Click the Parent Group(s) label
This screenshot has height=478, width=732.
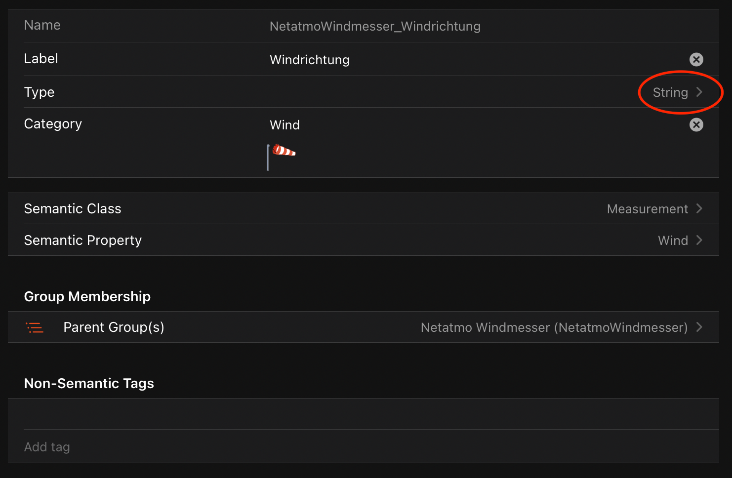(x=114, y=327)
